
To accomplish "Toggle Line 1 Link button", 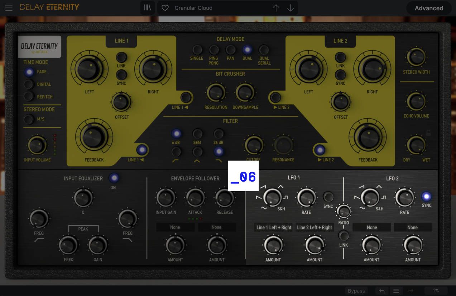I will coord(121,57).
